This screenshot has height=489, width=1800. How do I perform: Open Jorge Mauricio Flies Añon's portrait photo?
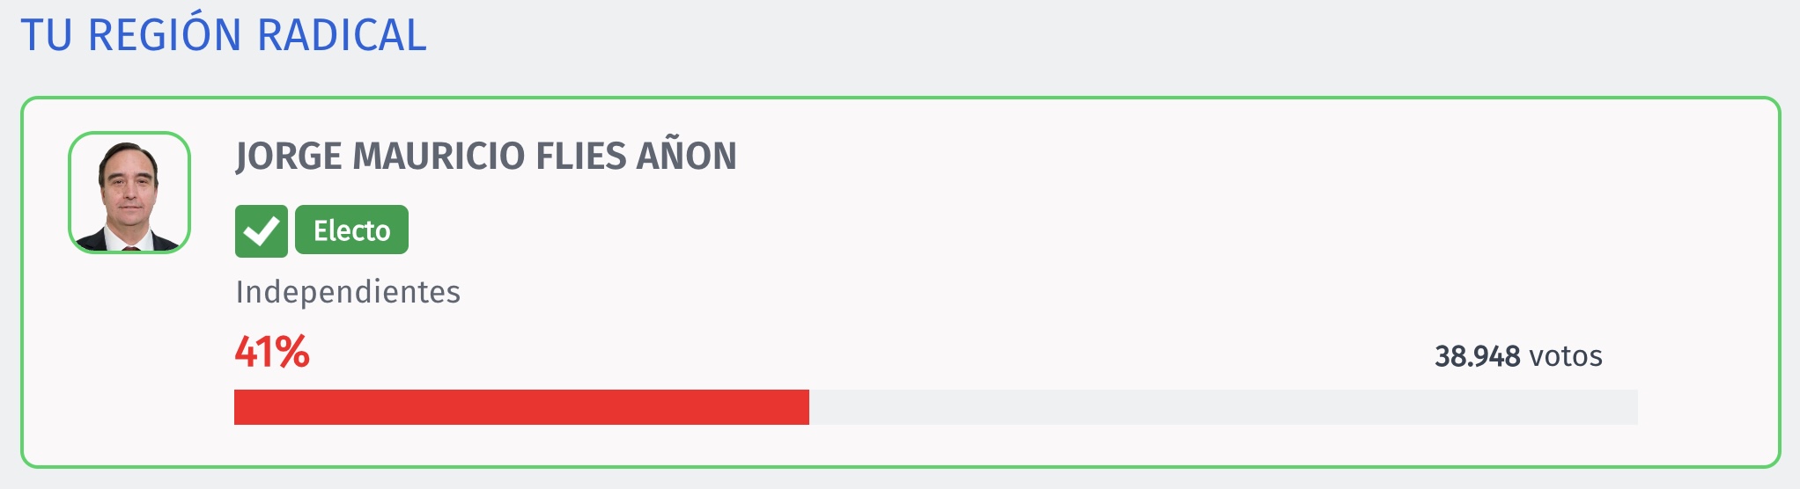(129, 193)
